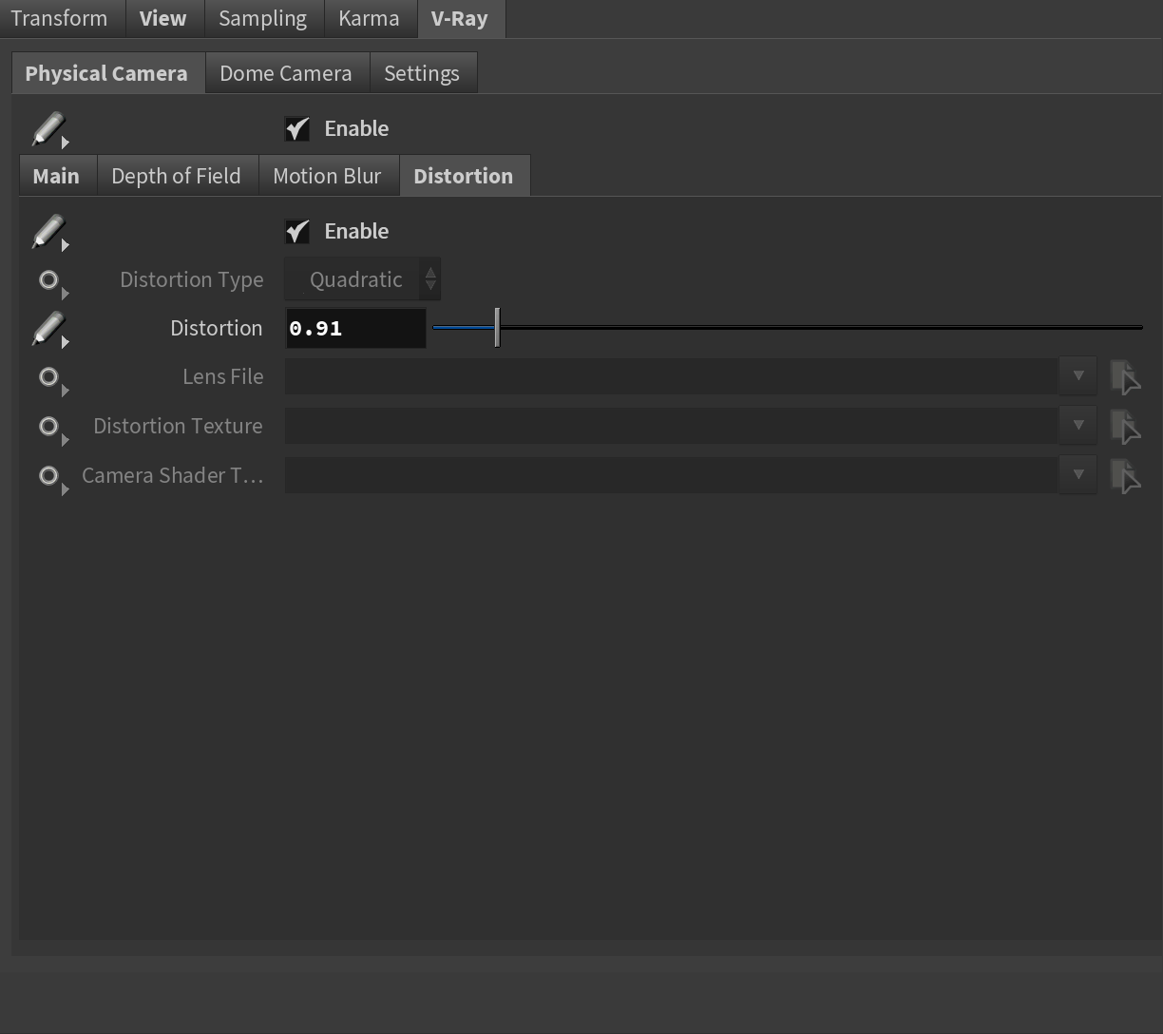
Task: Open file chooser for Distortion Texture
Action: [x=1125, y=427]
